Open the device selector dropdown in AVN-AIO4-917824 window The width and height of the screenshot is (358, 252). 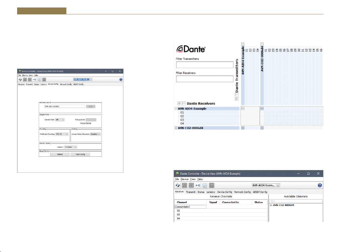click(83, 79)
